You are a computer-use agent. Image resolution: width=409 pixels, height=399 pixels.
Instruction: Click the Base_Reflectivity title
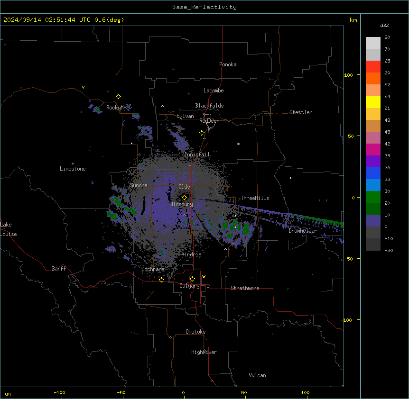point(204,7)
